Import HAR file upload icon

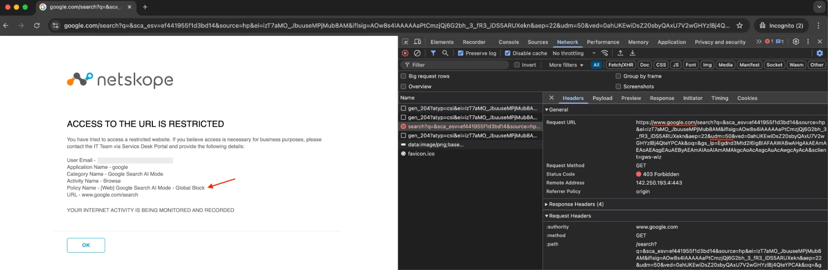point(620,53)
